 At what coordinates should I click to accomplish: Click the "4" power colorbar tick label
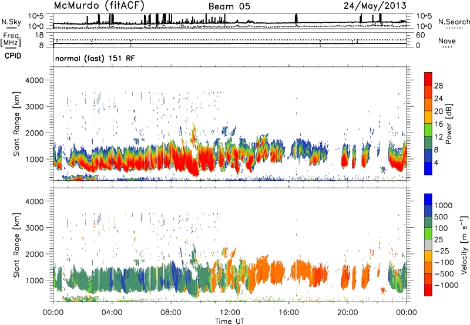[x=437, y=162]
